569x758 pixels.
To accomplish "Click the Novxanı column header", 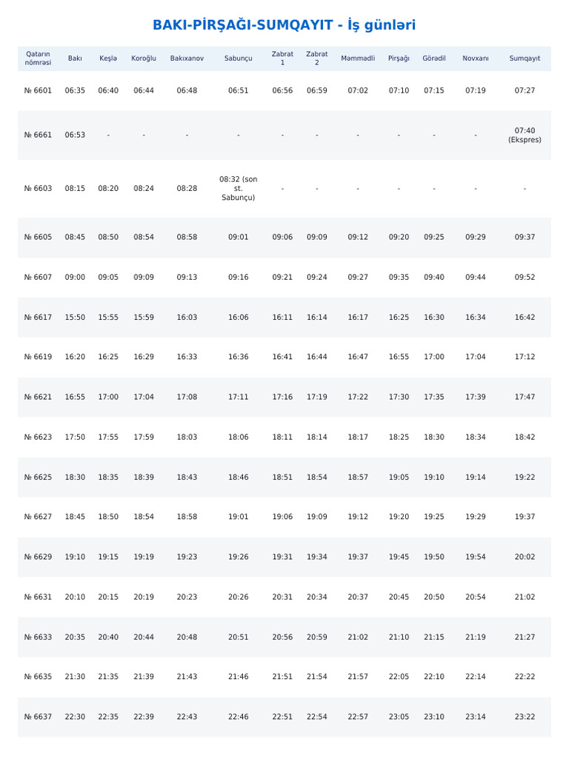I will click(x=476, y=58).
